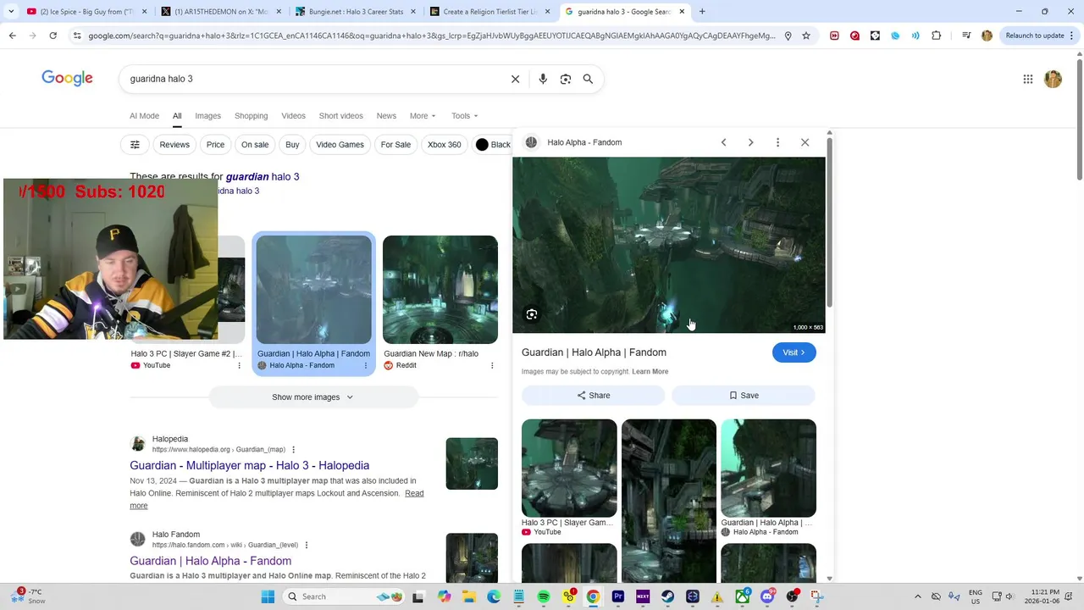The image size is (1084, 610).
Task: Switch to the Shopping search tab
Action: click(251, 116)
